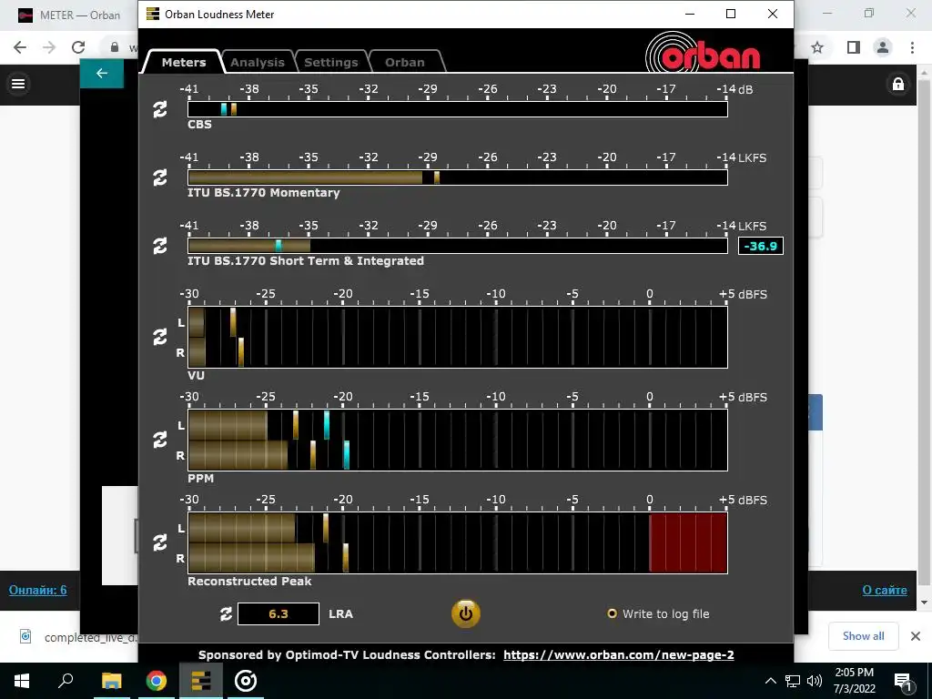Open the network tray icon
The height and width of the screenshot is (699, 932).
pos(793,681)
